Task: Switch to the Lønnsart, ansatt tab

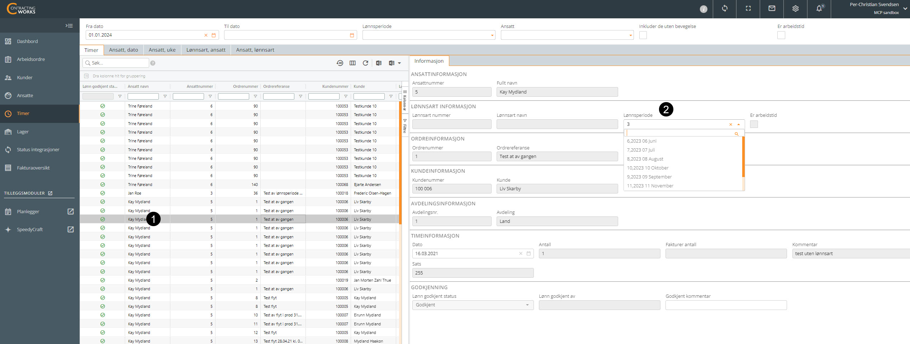Action: coord(206,50)
